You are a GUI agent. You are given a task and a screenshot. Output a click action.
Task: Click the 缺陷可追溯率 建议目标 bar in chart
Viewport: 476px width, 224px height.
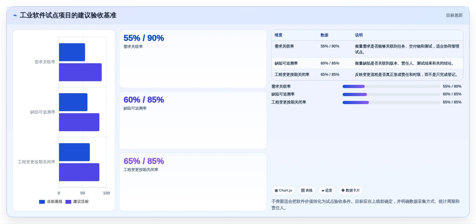pyautogui.click(x=79, y=122)
